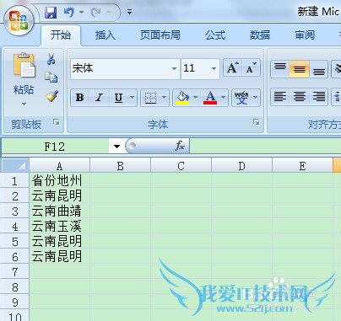Select row 7 header
Screen dimensions: 341x321
14,271
